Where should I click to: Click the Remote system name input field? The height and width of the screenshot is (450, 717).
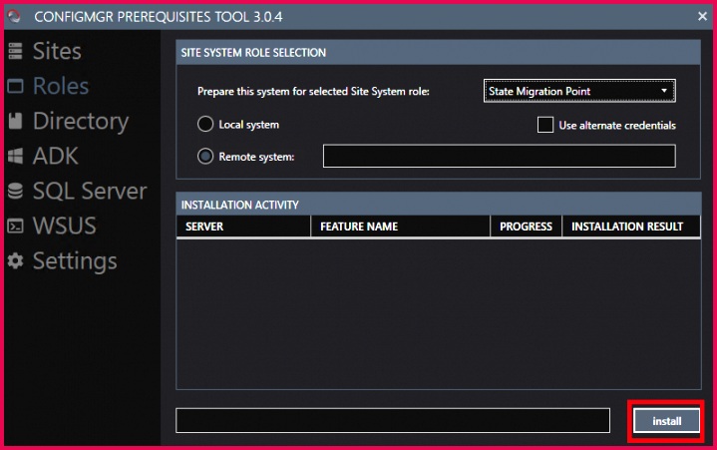pos(499,156)
